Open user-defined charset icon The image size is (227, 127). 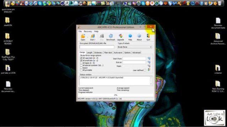pyautogui.click(x=149, y=70)
